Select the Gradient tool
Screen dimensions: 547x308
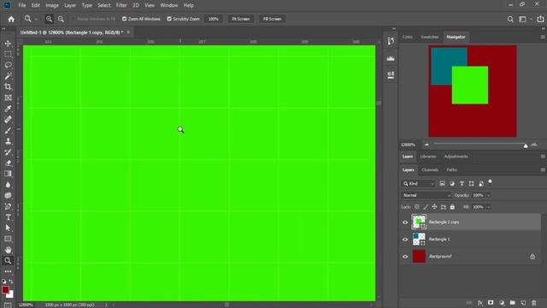pos(8,174)
